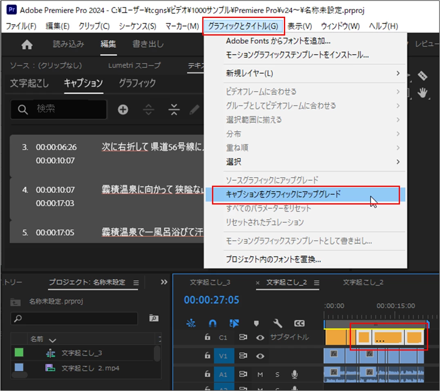440x391 pixels.
Task: Select the Razor tool icon
Action: tap(422, 76)
